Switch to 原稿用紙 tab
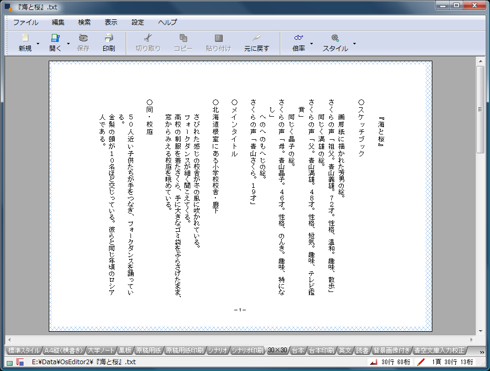490x371 pixels. [148, 351]
